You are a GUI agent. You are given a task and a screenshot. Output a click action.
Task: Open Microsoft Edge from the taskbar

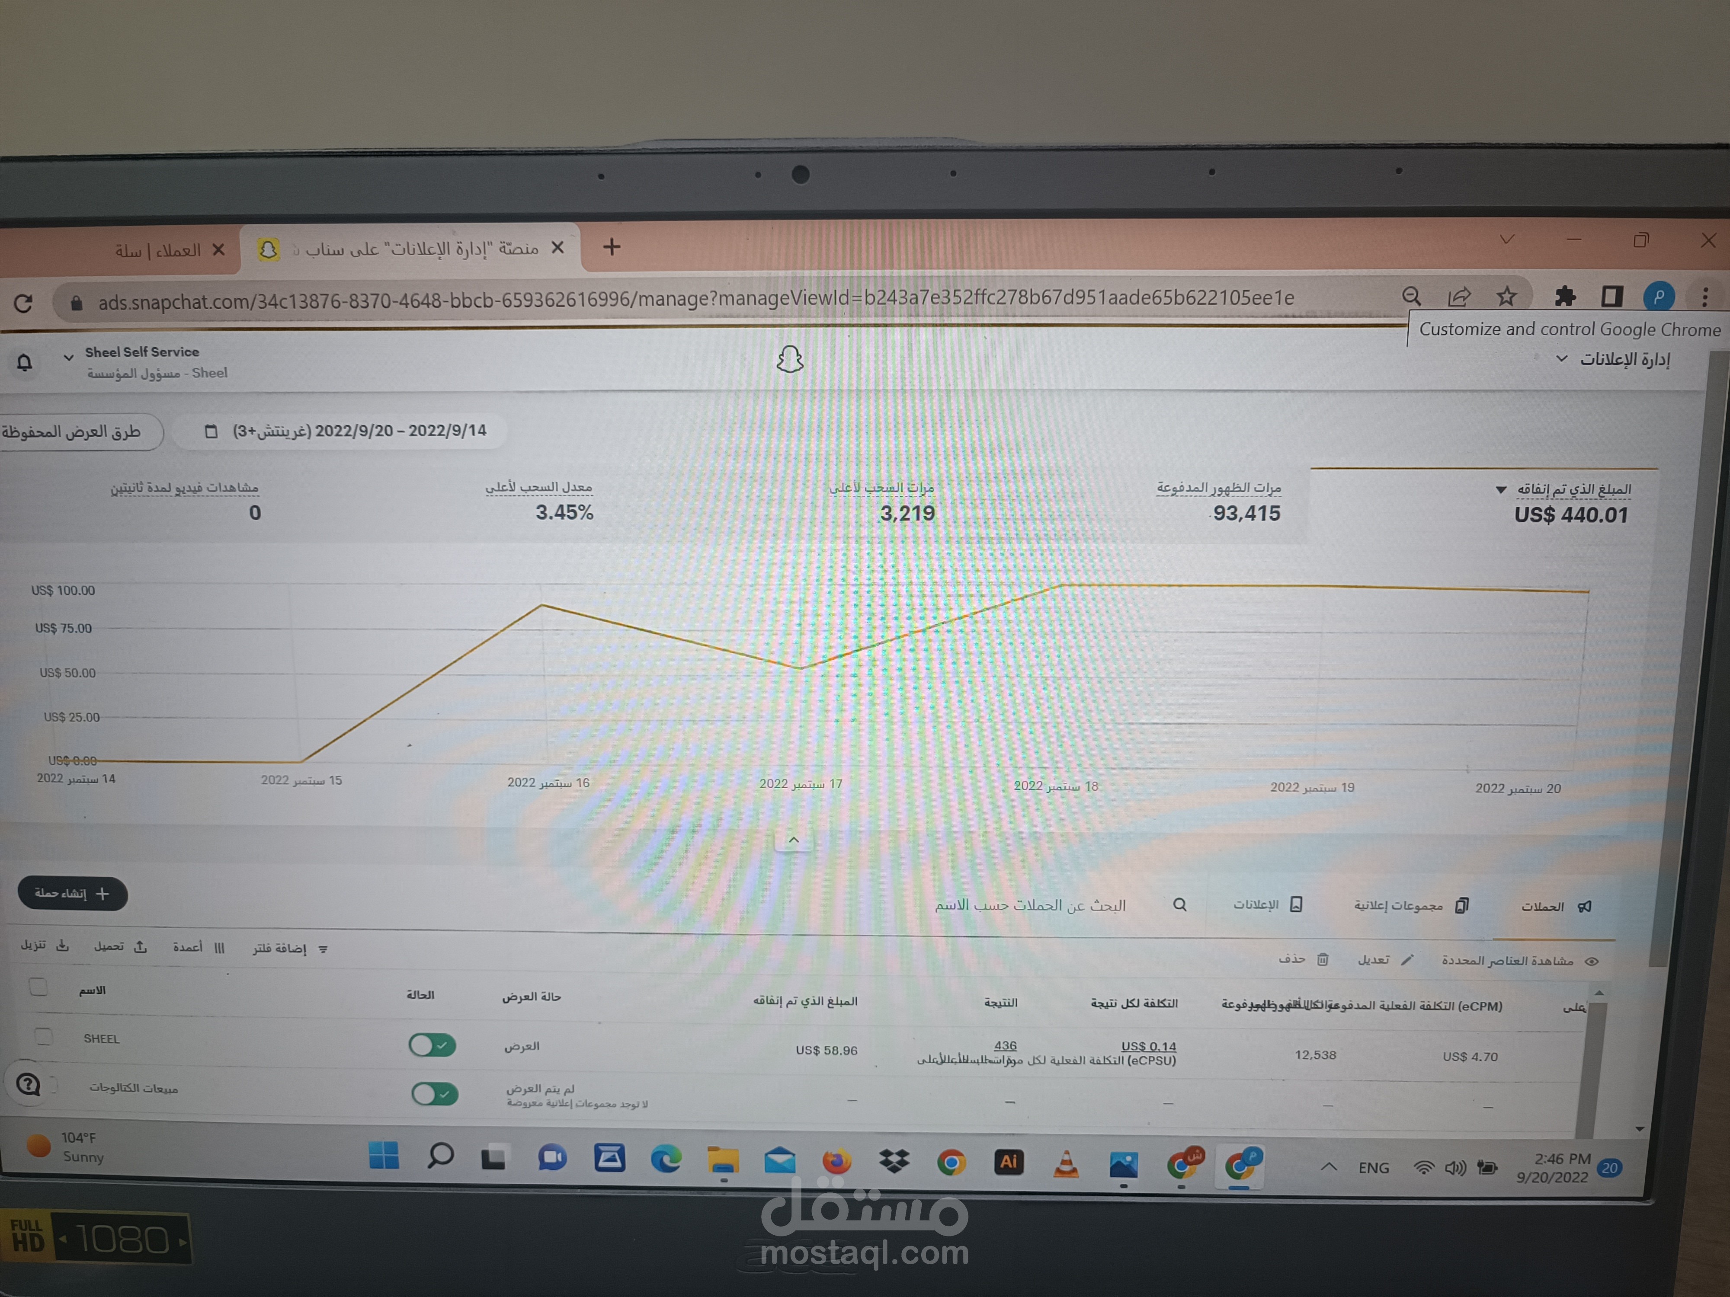(666, 1158)
